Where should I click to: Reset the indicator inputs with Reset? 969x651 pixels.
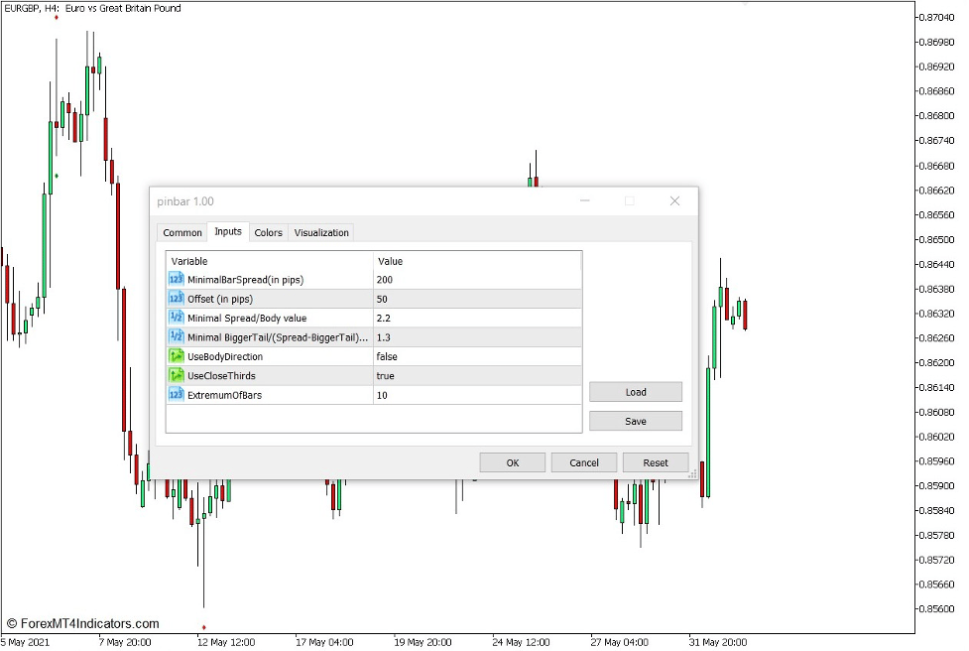[655, 461]
